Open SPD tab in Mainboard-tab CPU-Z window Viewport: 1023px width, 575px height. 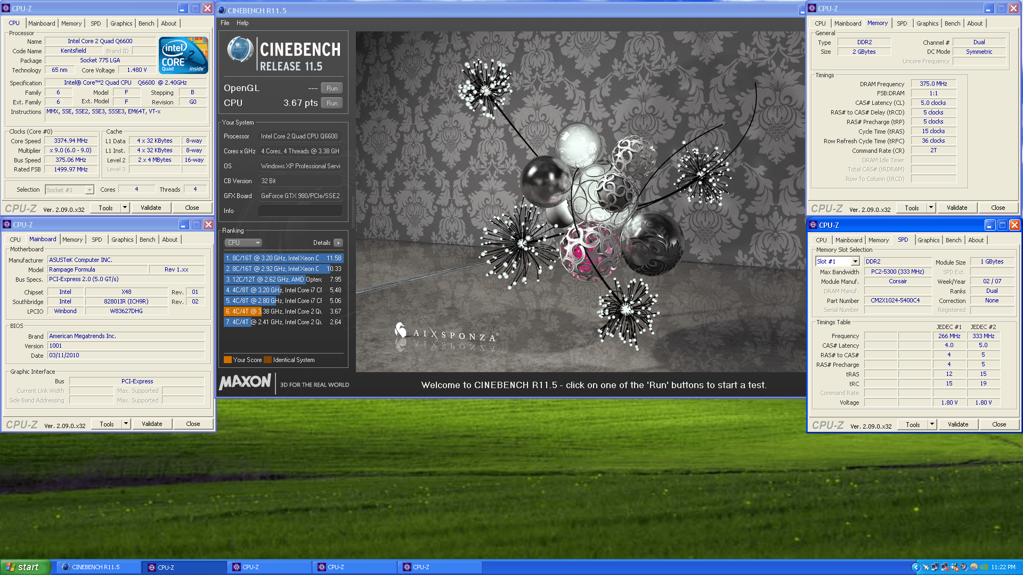(x=96, y=240)
